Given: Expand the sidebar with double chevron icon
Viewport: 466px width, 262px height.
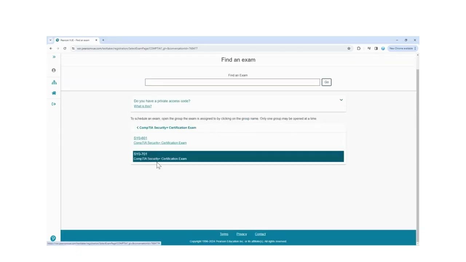Looking at the screenshot, I should pos(54,57).
